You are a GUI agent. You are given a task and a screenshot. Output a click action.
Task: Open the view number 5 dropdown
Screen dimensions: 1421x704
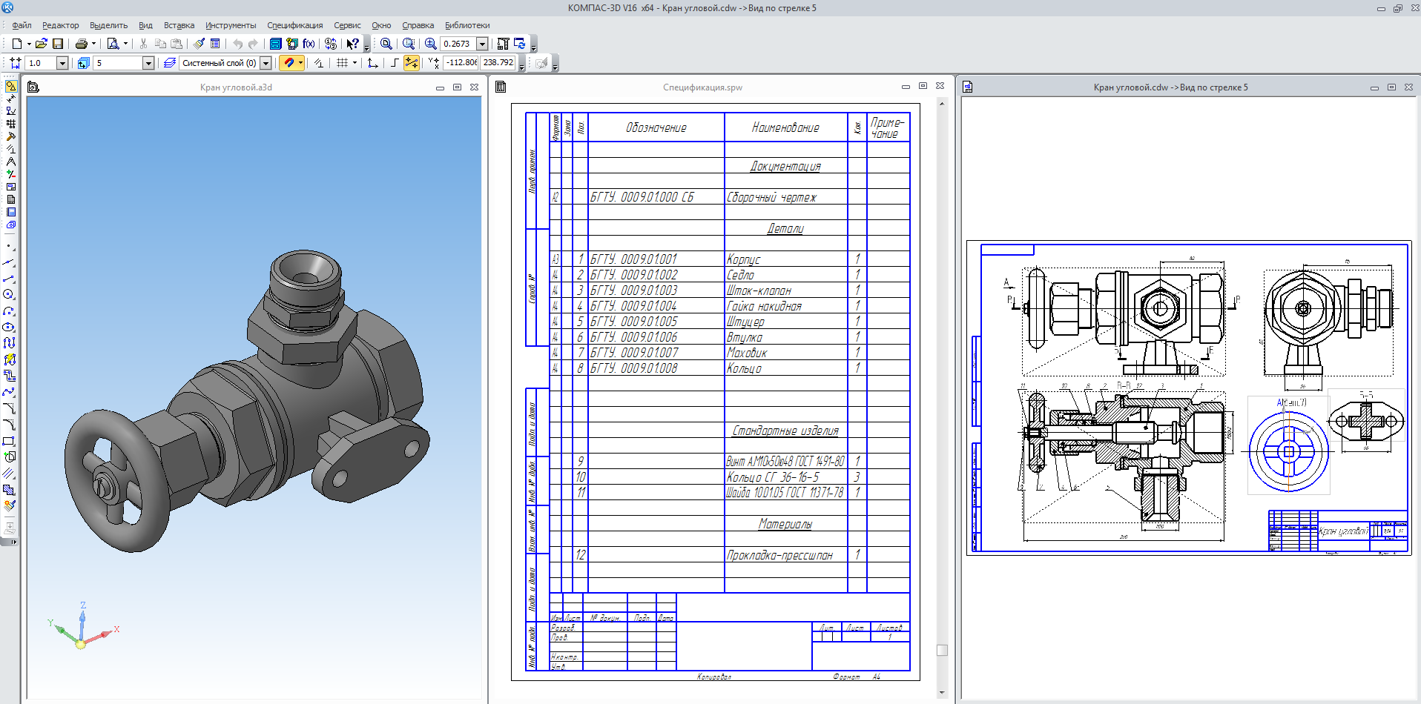point(148,63)
